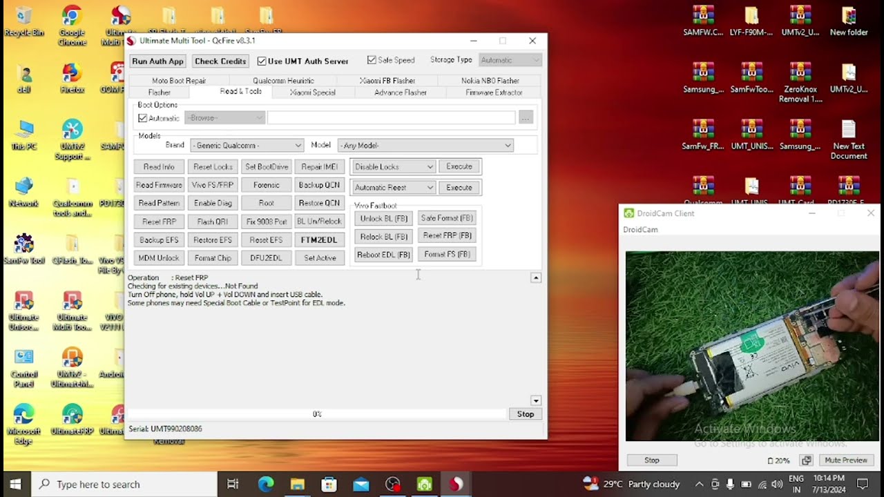884x497 pixels.
Task: Launch Microsoft Store from the taskbar
Action: (x=329, y=485)
